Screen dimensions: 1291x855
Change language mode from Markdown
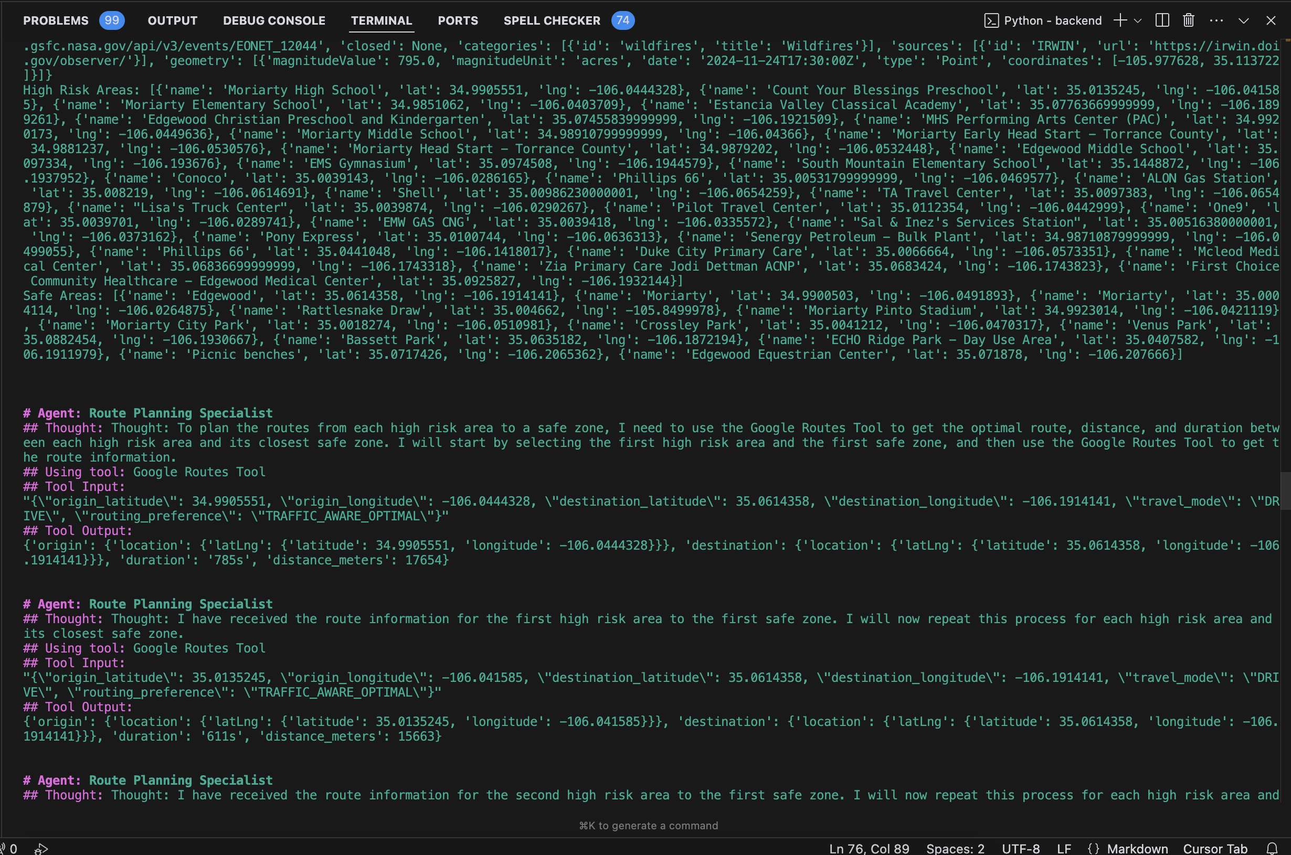1137,849
